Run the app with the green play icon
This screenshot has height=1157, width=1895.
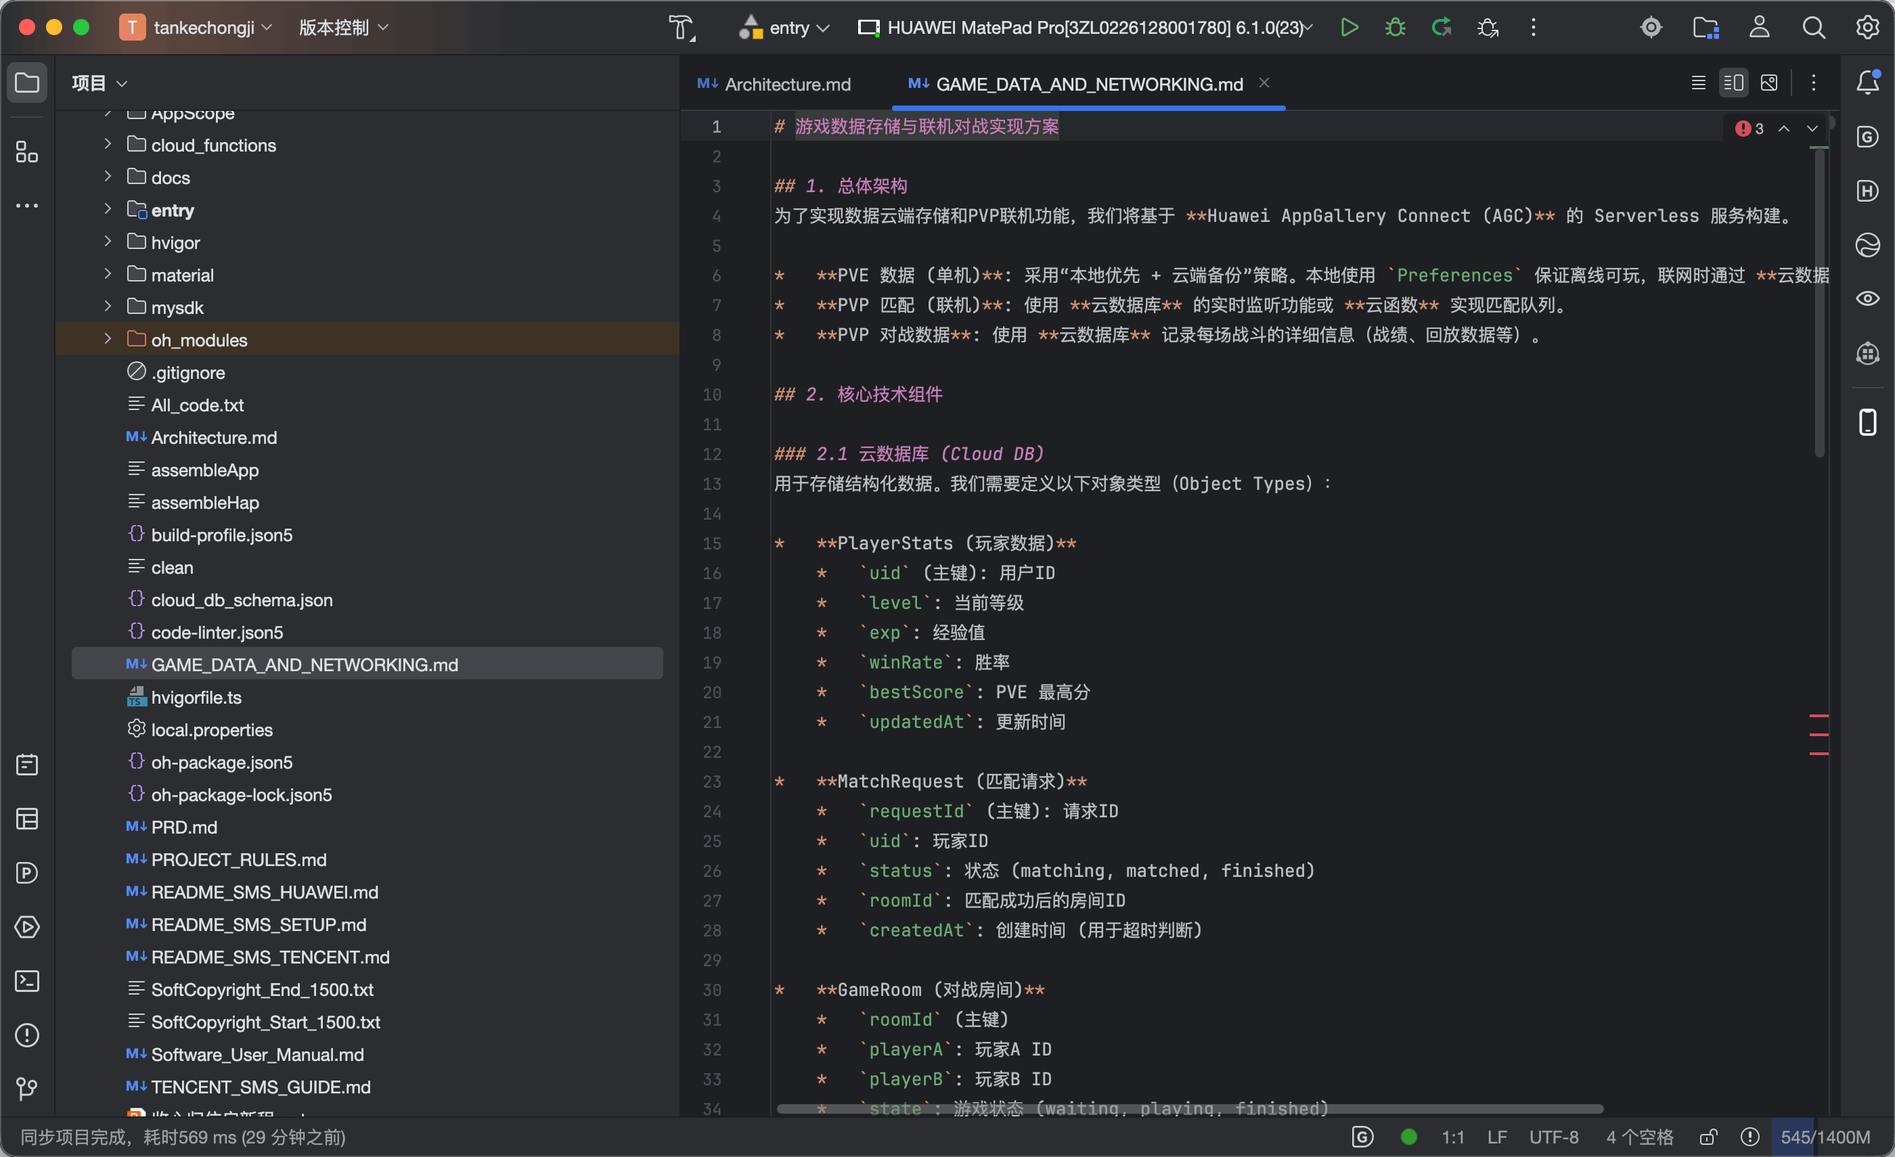(1349, 28)
